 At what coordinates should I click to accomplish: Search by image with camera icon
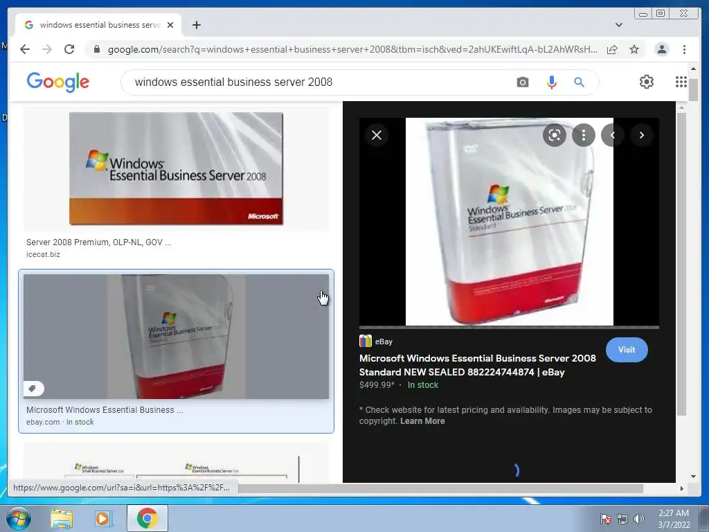(523, 82)
